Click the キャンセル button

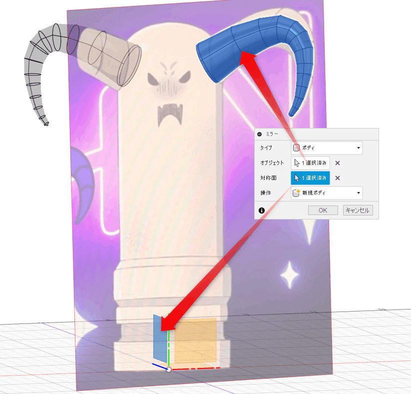pos(358,210)
